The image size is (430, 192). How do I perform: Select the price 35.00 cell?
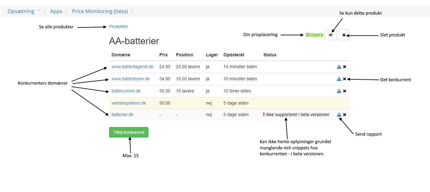(165, 91)
